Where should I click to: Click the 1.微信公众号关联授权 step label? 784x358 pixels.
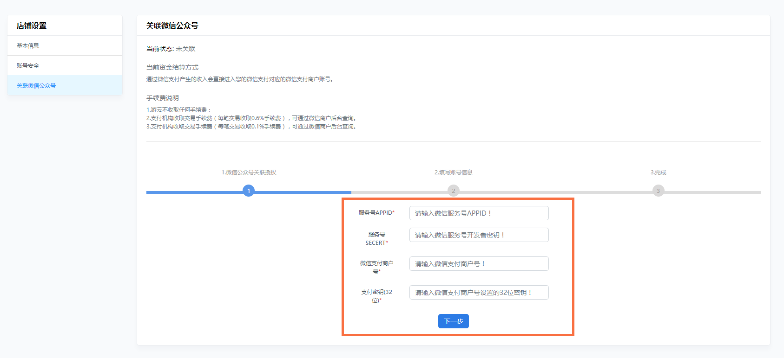(249, 173)
